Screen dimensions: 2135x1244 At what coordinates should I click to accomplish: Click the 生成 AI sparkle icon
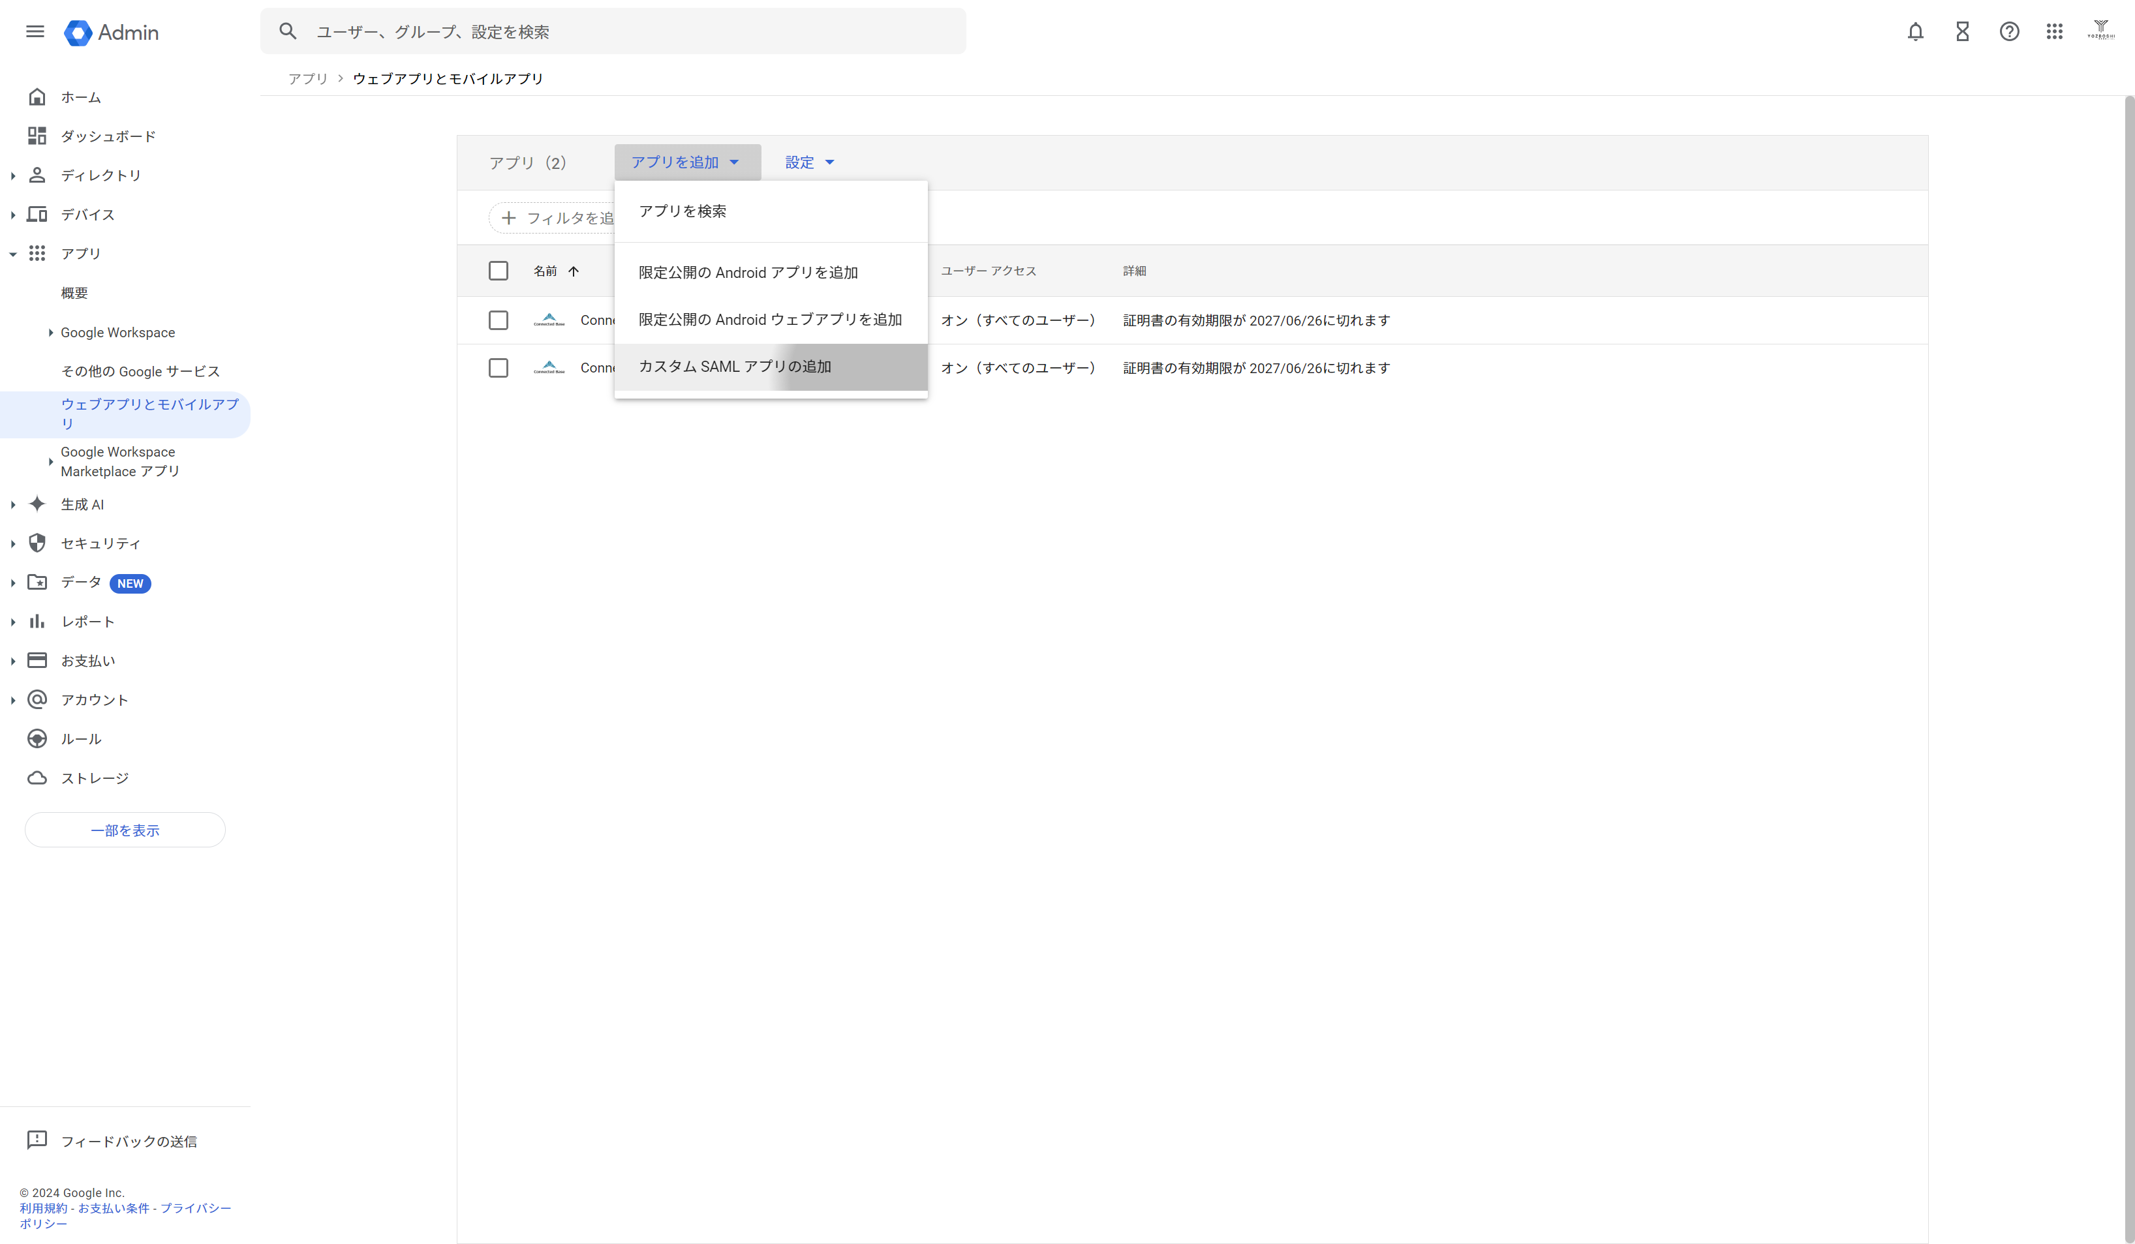37,504
